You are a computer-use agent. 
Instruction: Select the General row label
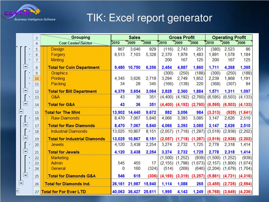point(58,168)
